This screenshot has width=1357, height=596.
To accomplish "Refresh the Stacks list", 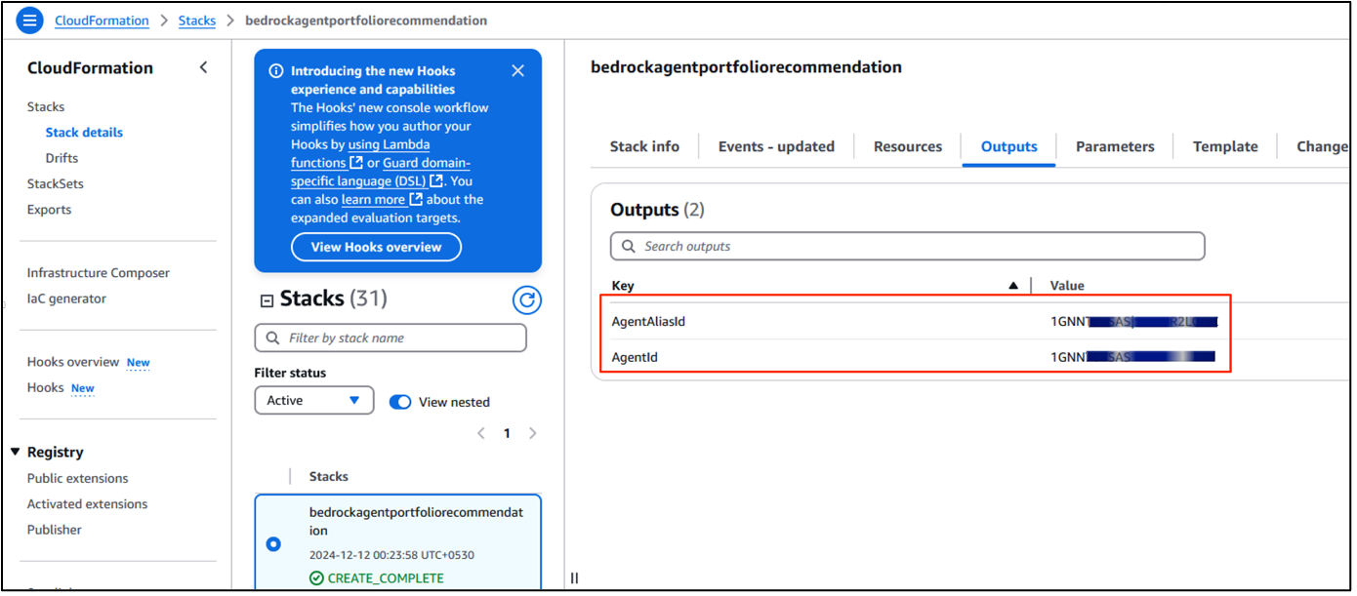I will click(x=527, y=299).
